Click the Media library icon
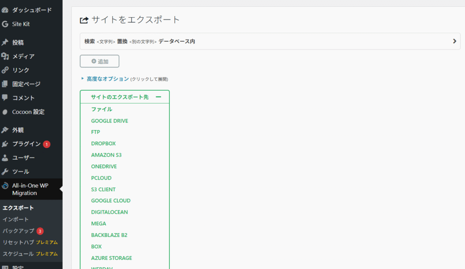 [5, 56]
